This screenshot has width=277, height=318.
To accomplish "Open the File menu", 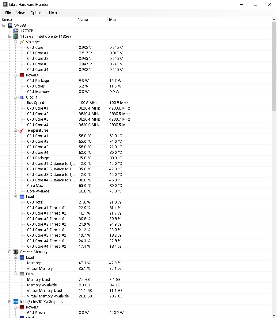I will 8,13.
